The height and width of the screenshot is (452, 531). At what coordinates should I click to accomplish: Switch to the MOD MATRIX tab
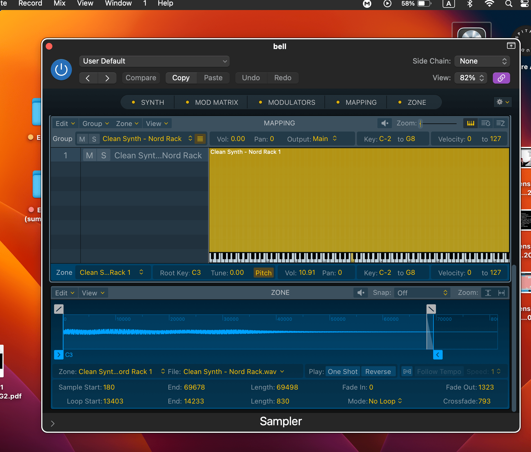(217, 102)
